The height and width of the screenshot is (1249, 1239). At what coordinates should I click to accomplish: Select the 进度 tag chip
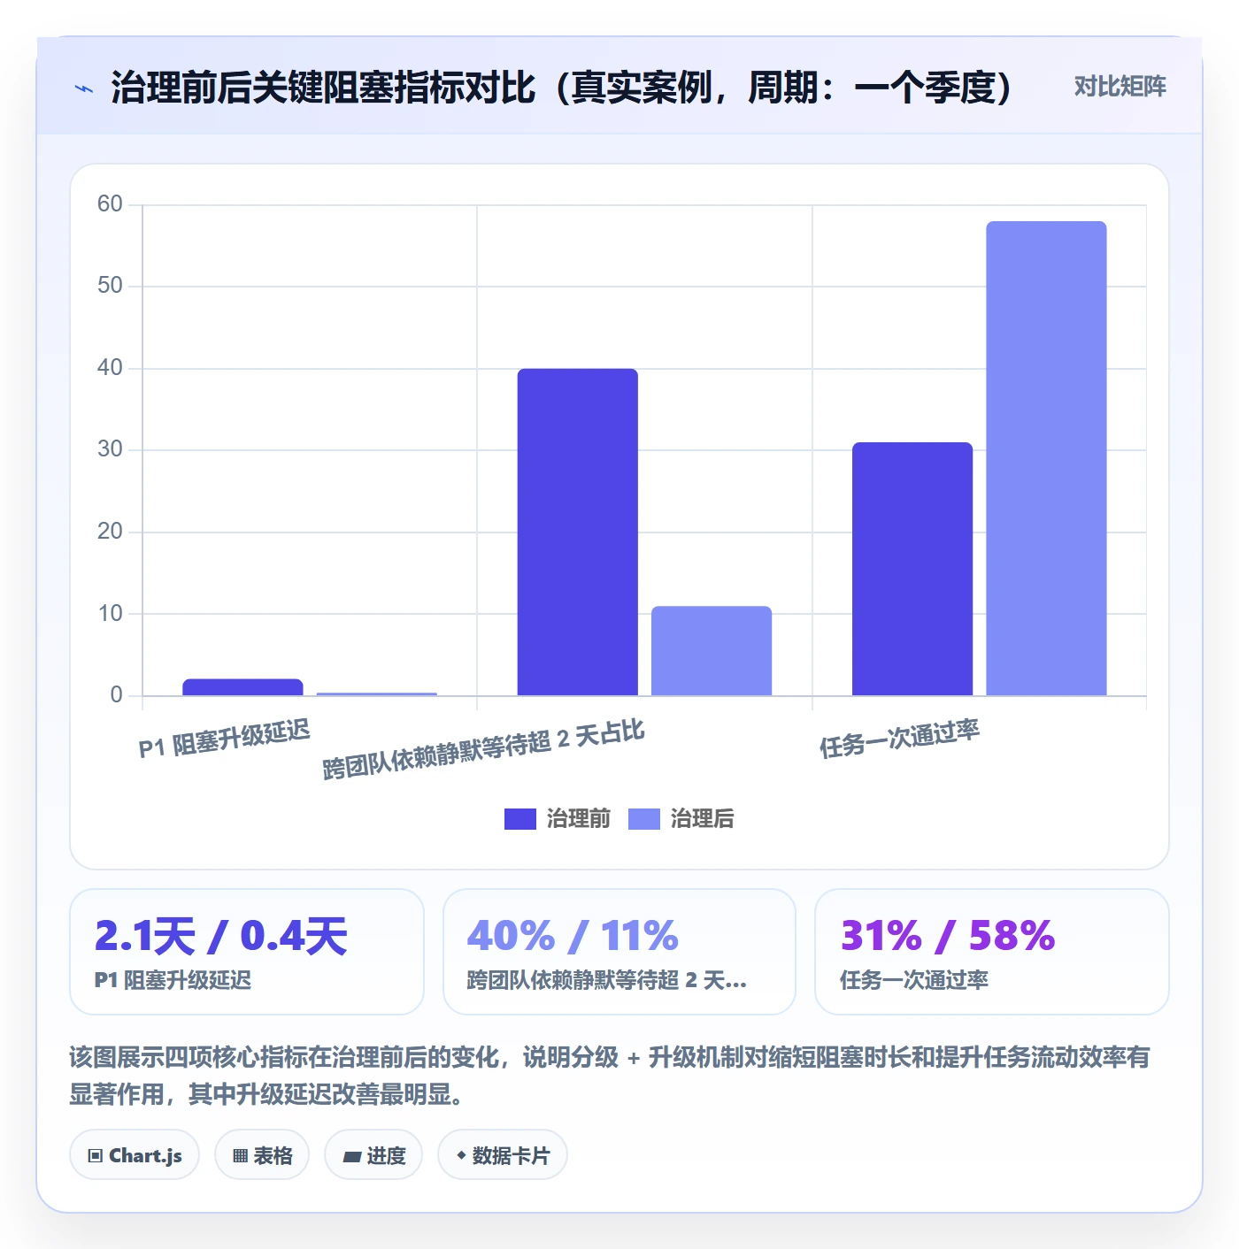point(373,1155)
